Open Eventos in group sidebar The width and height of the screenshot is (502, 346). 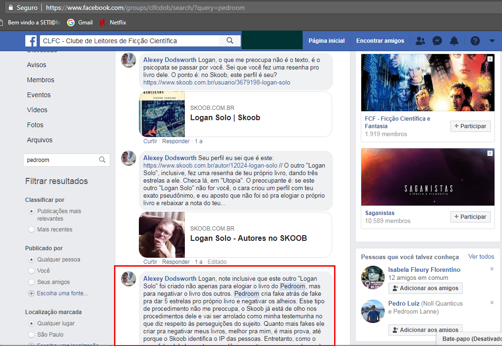pyautogui.click(x=39, y=95)
